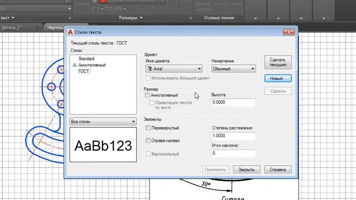
Task: Click the Удалить button
Action: click(x=278, y=91)
